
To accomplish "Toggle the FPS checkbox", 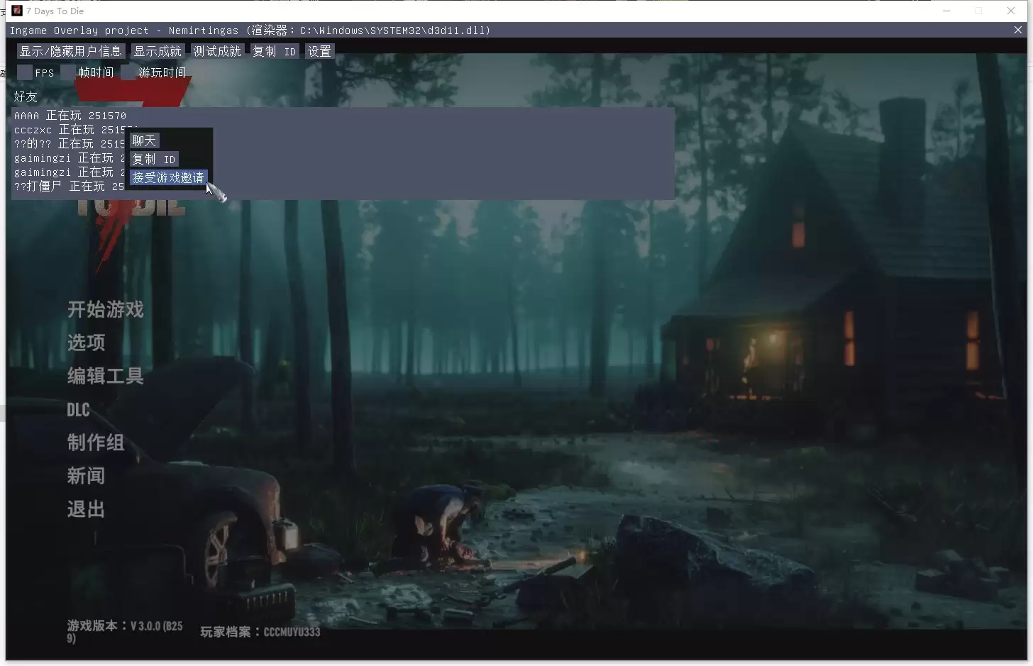I will 25,72.
